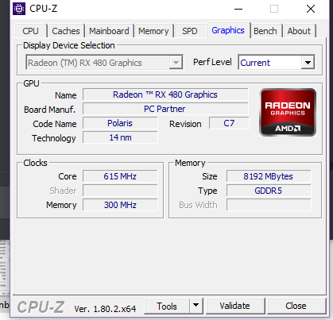This screenshot has width=333, height=320.
Task: Select the Mainboard tab
Action: pos(109,31)
